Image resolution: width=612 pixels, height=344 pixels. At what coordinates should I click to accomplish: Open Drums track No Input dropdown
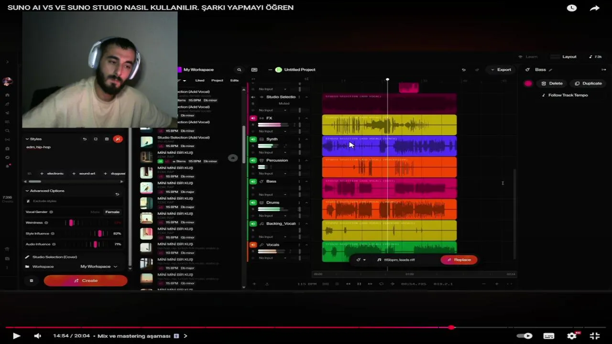[273, 215]
